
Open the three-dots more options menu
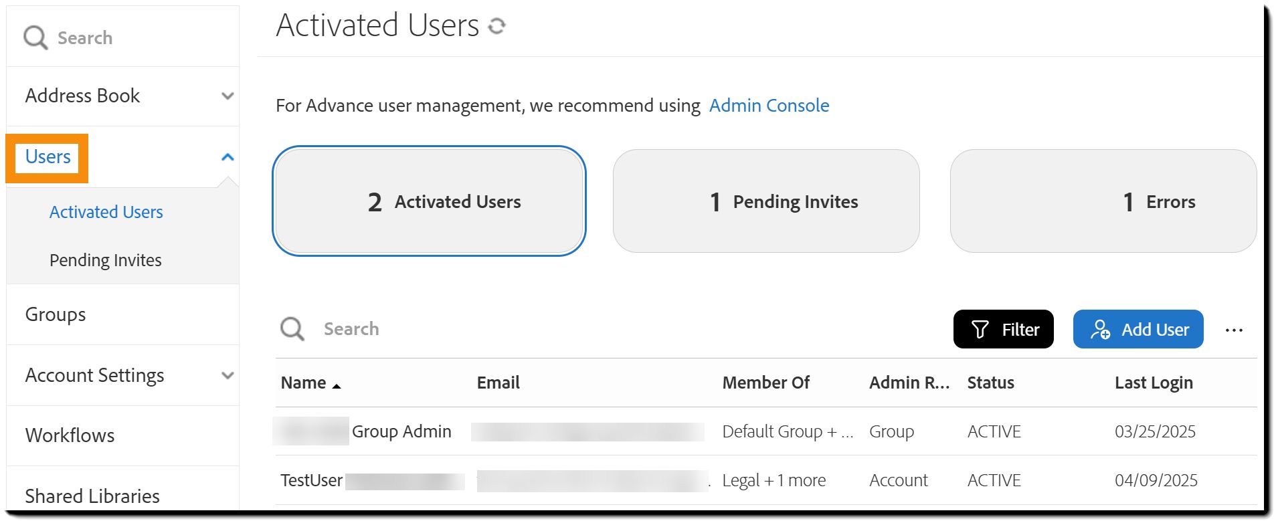(x=1234, y=330)
